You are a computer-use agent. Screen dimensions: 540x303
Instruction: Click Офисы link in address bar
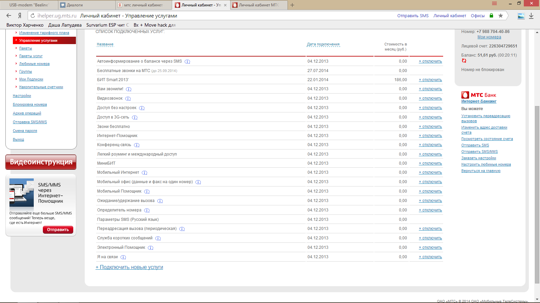coord(478,15)
